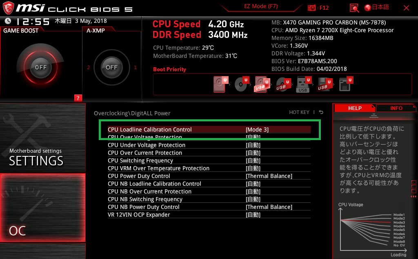Switch to EZ Mode (F7)

[x=261, y=6]
